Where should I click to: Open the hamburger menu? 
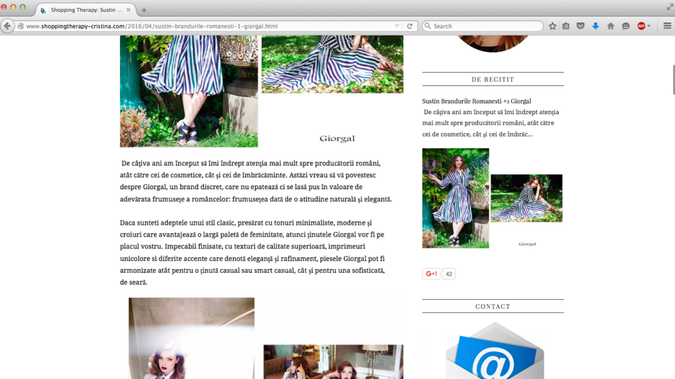tap(666, 26)
